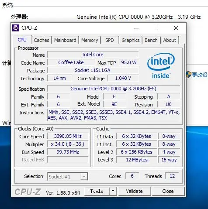Screen dimensions: 208x209
Task: Switch to the Mainboard tab
Action: pos(65,40)
